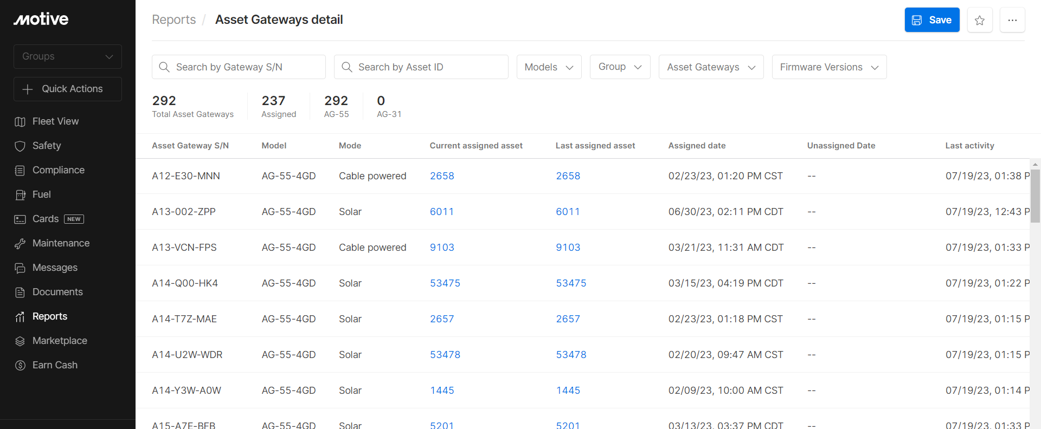1041x429 pixels.
Task: Click the Safety shield icon
Action: point(20,146)
